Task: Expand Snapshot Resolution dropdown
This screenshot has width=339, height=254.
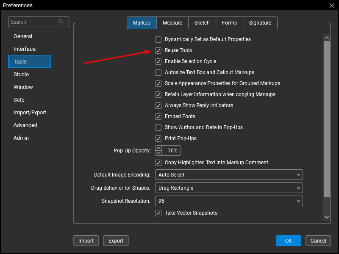Action: pyautogui.click(x=229, y=201)
